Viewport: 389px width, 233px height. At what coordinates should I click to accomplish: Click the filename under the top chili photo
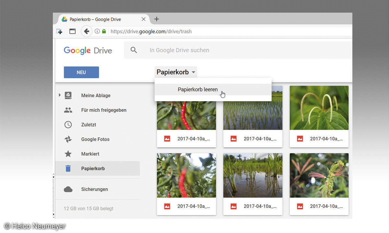194,139
